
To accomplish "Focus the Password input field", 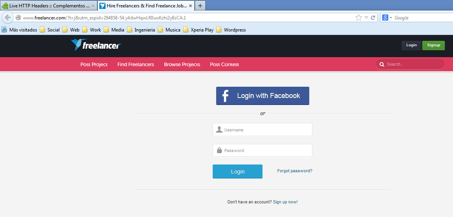I will pyautogui.click(x=262, y=150).
